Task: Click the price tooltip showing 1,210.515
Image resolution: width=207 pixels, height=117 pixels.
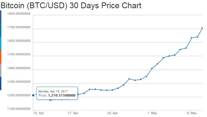Action: [x=57, y=93]
